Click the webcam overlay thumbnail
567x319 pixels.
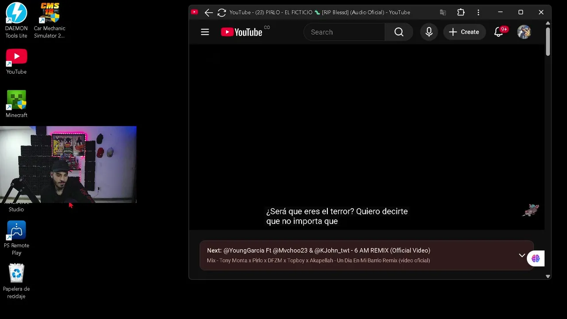point(68,164)
